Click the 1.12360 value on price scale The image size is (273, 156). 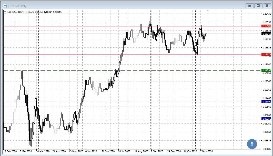tap(267, 90)
